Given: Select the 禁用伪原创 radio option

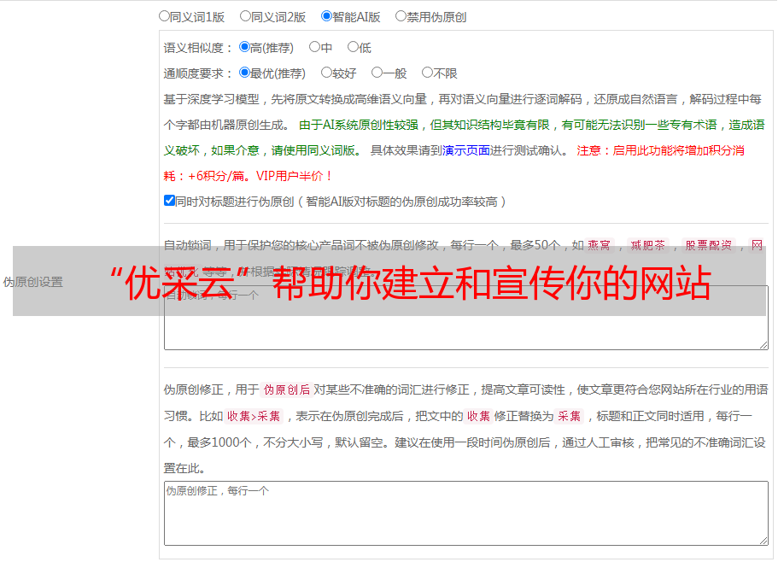Looking at the screenshot, I should [x=401, y=16].
